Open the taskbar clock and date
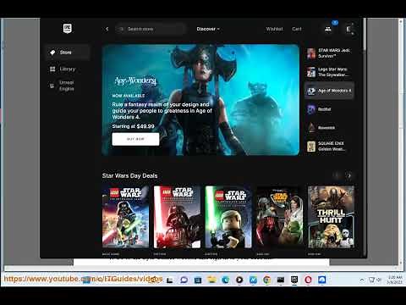406x305 pixels. 395,280
